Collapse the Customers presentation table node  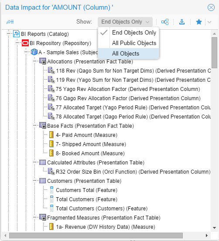[x=35, y=181]
